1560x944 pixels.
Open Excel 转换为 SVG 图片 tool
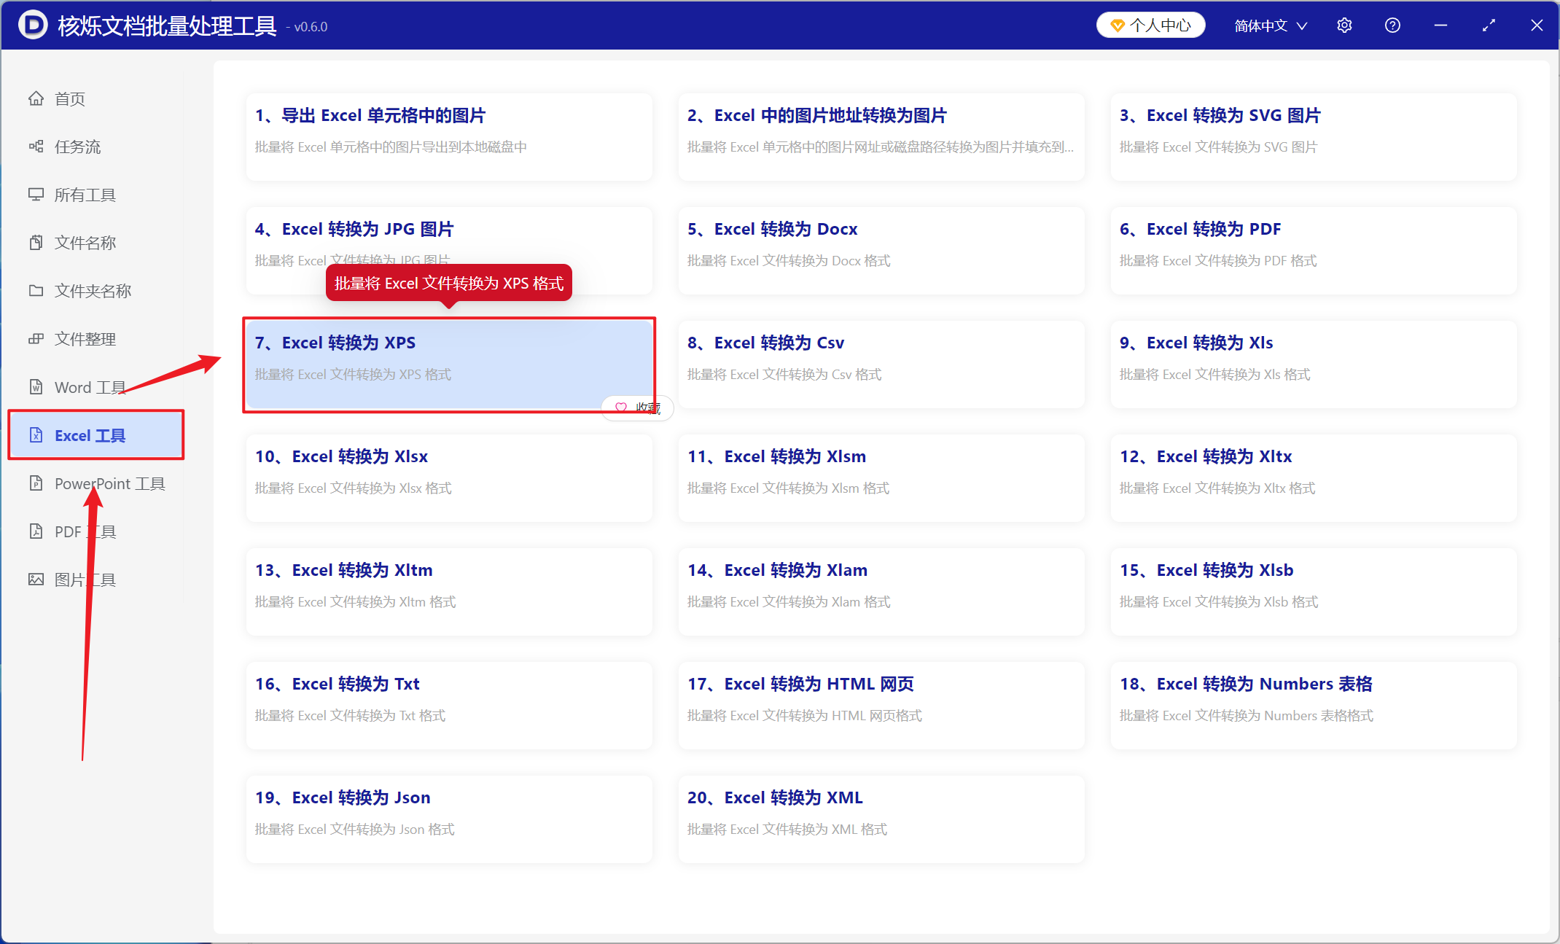point(1314,137)
